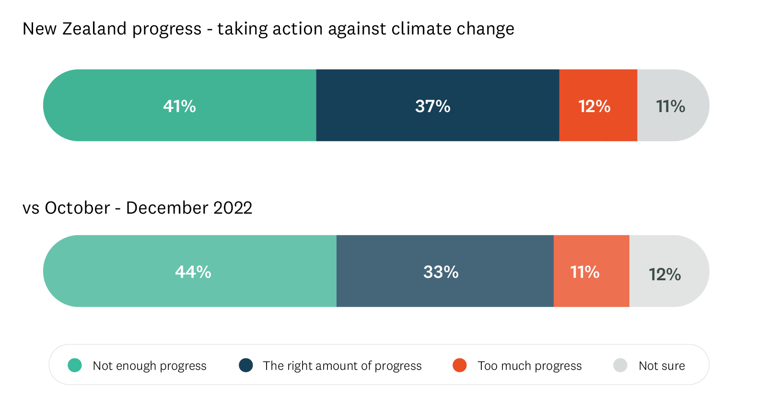Viewport: 767px width, 412px height.
Task: Click the 41% value label text
Action: coord(179,106)
